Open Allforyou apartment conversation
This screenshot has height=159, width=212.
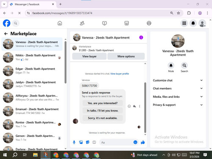click(32, 98)
